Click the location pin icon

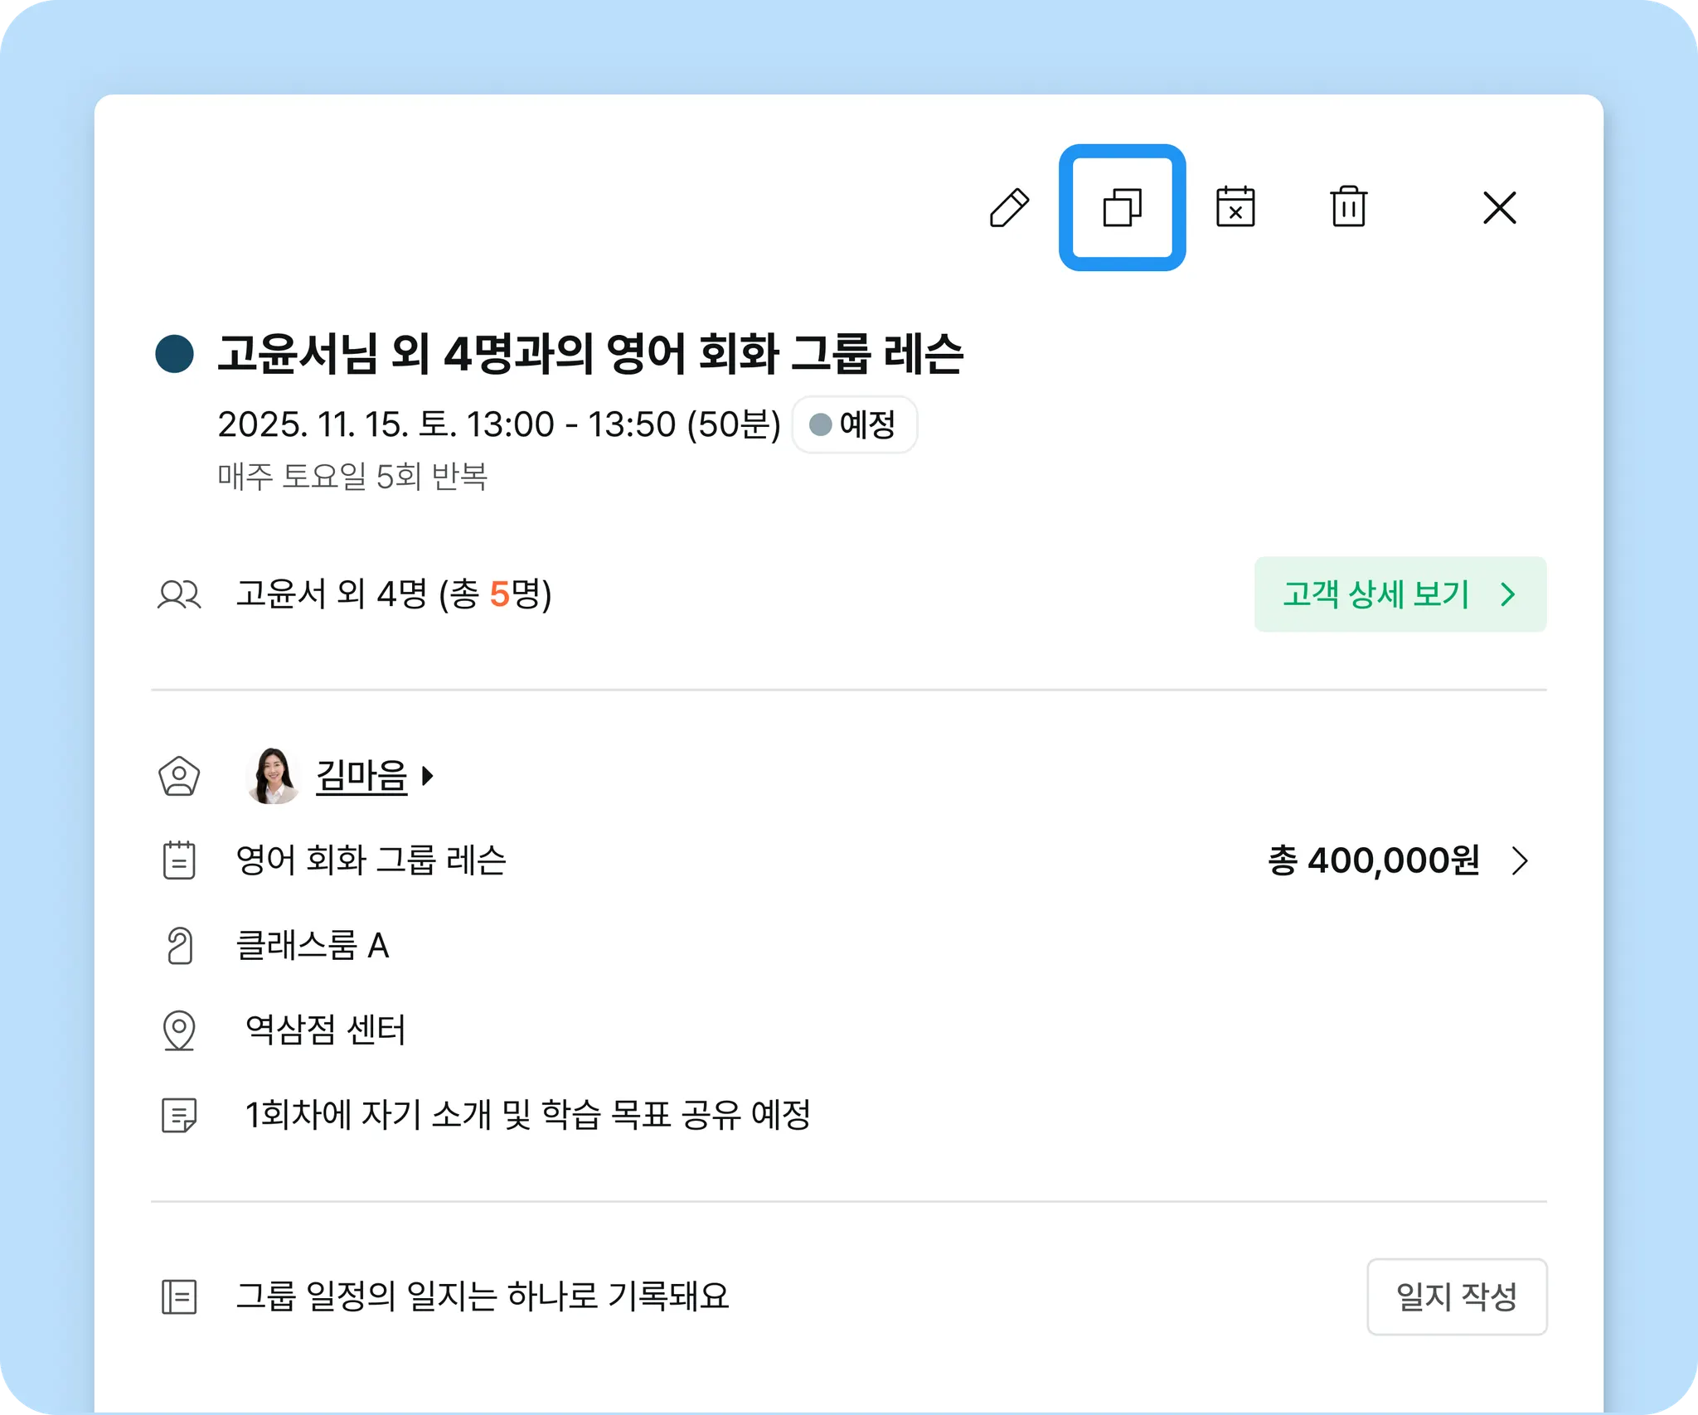point(179,1030)
